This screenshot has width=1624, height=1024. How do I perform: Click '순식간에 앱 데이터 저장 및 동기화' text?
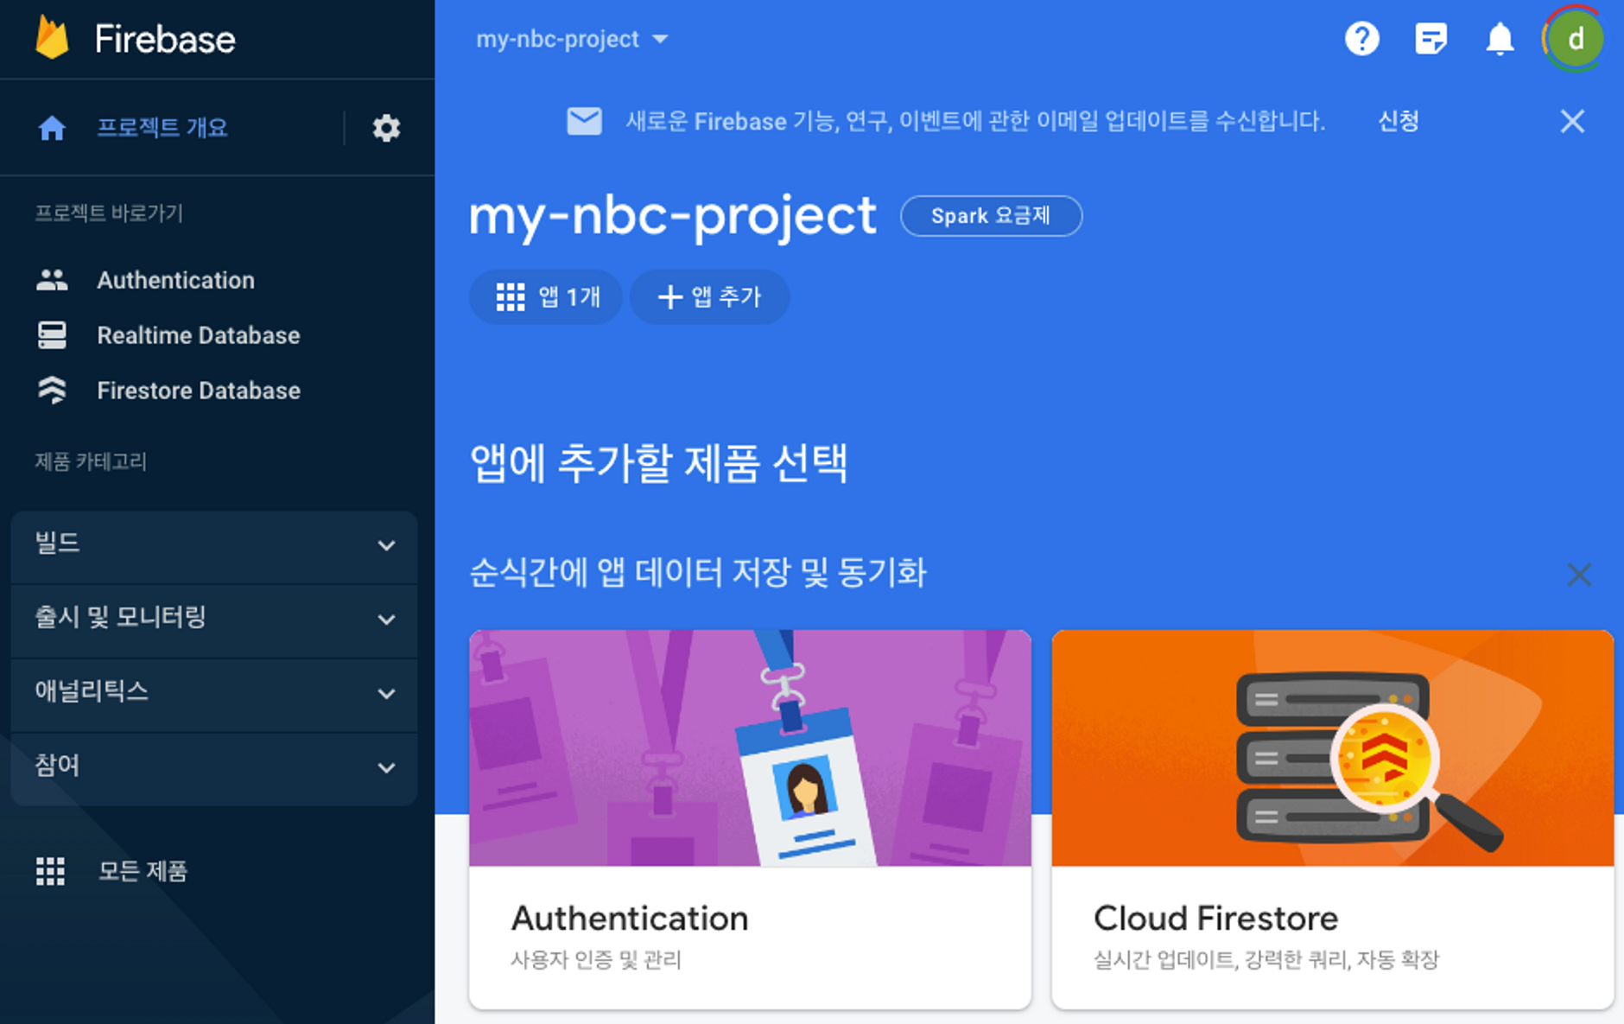click(698, 573)
